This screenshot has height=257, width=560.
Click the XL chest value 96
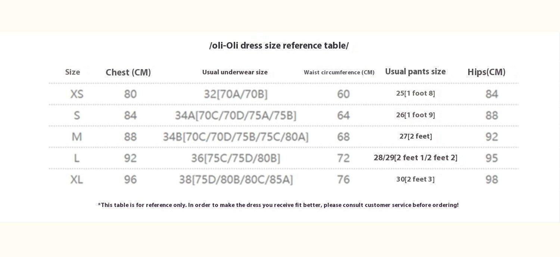pos(130,180)
